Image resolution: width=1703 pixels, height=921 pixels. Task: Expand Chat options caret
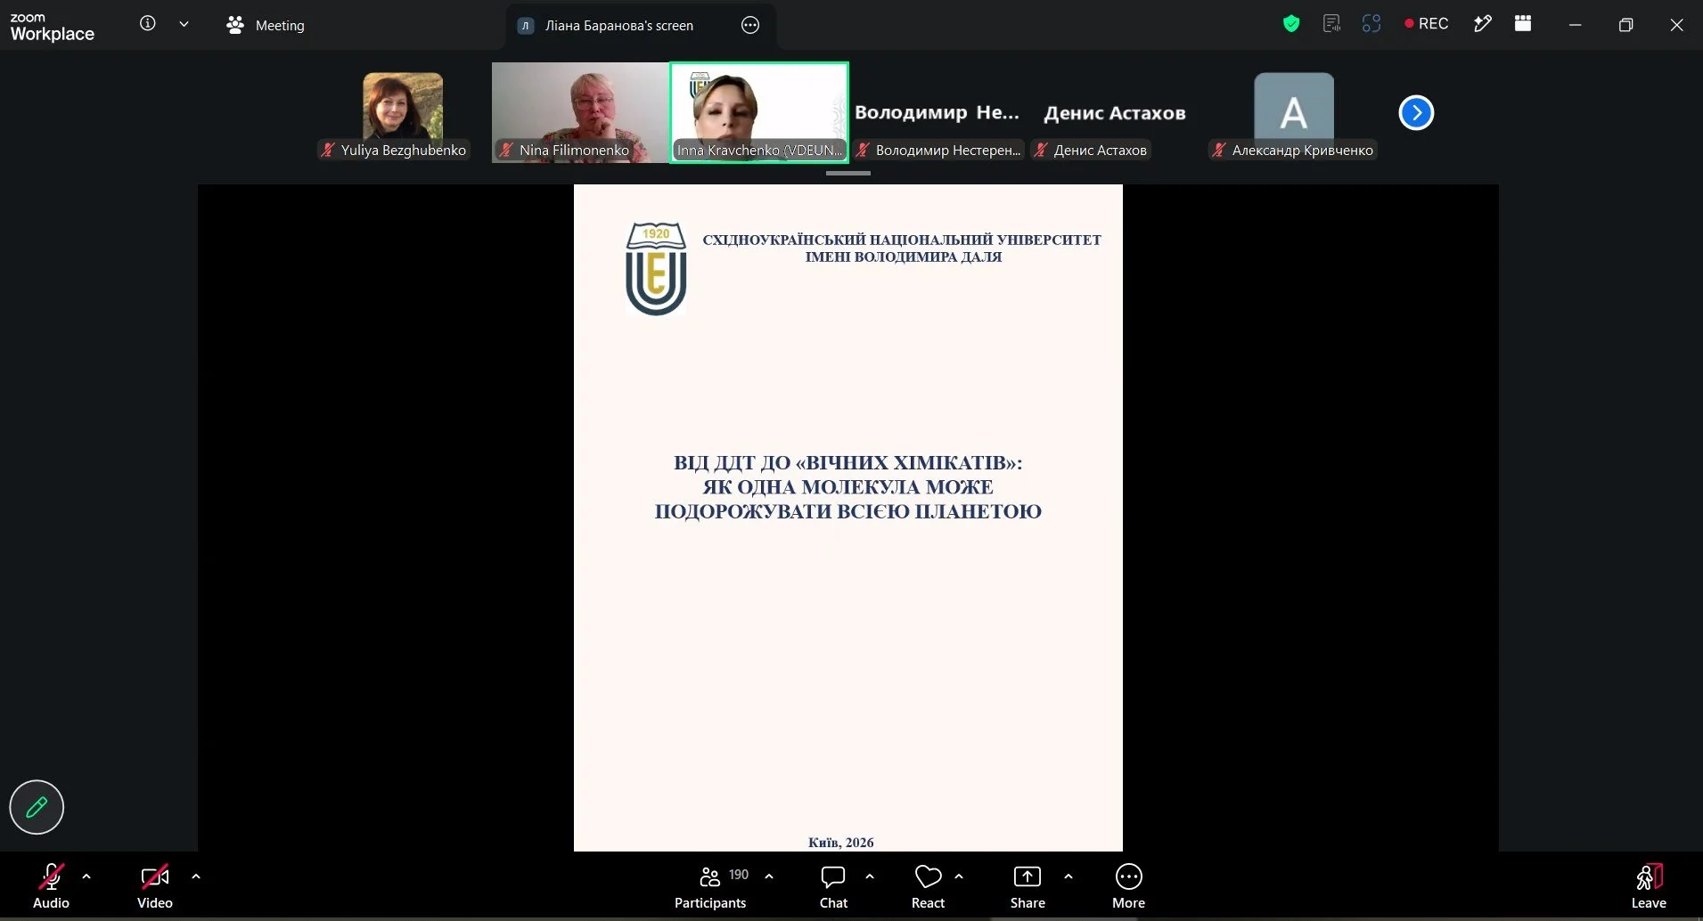pos(870,876)
